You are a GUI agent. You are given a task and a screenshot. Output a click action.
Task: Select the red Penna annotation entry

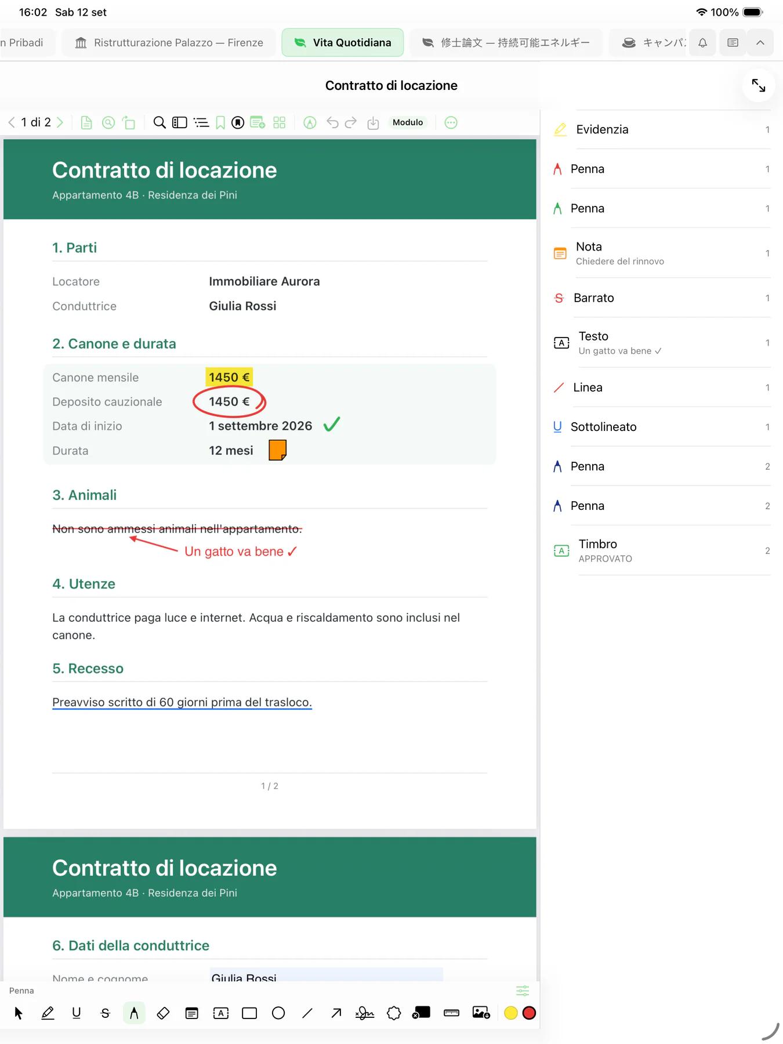[662, 169]
